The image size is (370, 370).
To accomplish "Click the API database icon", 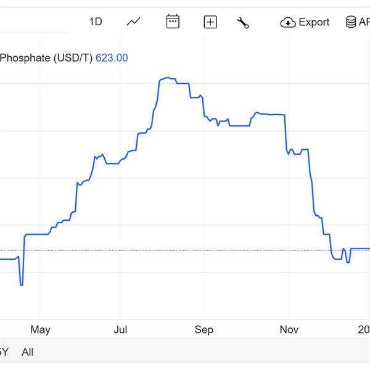I will pos(351,23).
